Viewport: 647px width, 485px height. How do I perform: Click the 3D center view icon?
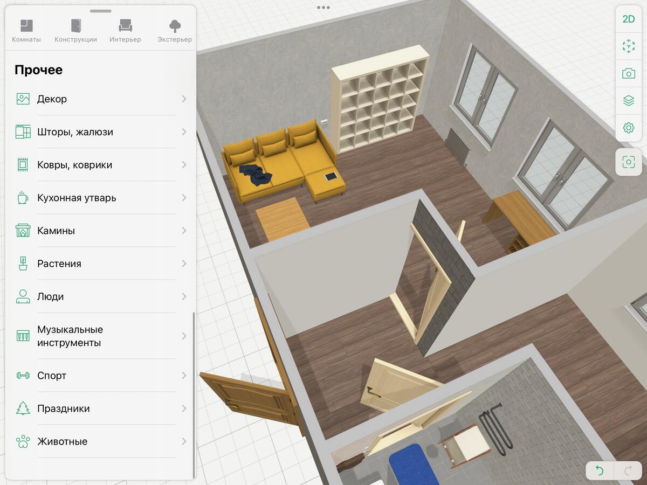[628, 46]
